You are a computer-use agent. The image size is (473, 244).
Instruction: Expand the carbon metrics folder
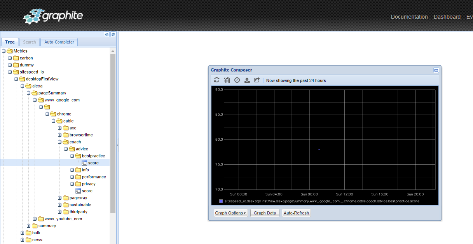[x=10, y=58]
